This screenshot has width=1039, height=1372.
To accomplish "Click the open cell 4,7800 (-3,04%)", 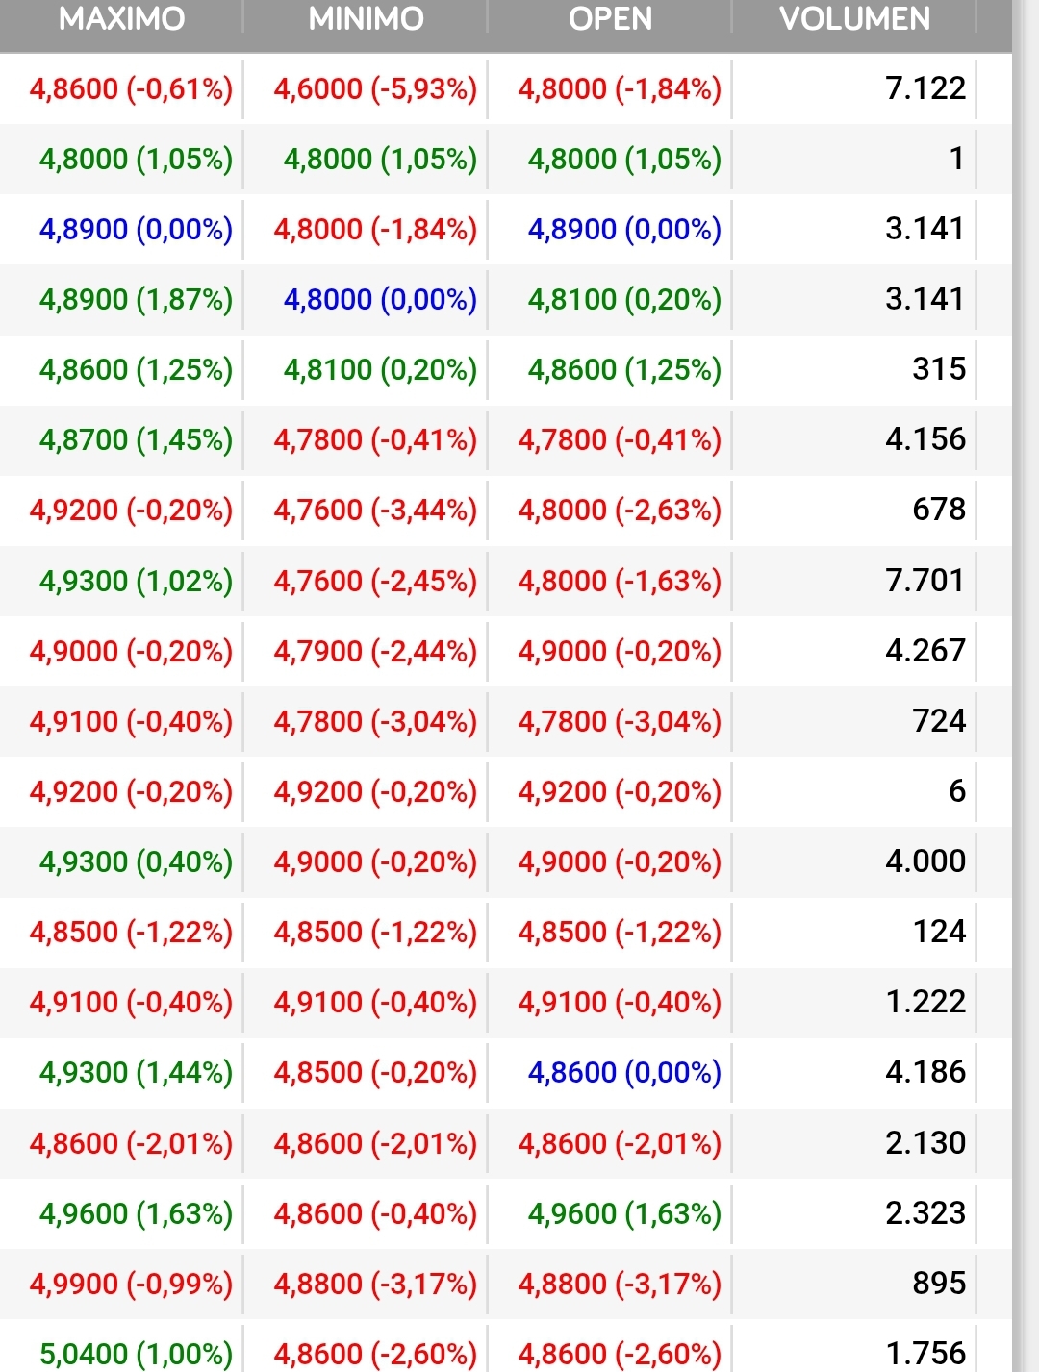I will coord(620,721).
